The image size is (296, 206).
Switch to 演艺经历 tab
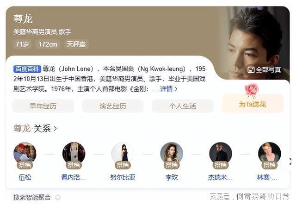click(113, 106)
